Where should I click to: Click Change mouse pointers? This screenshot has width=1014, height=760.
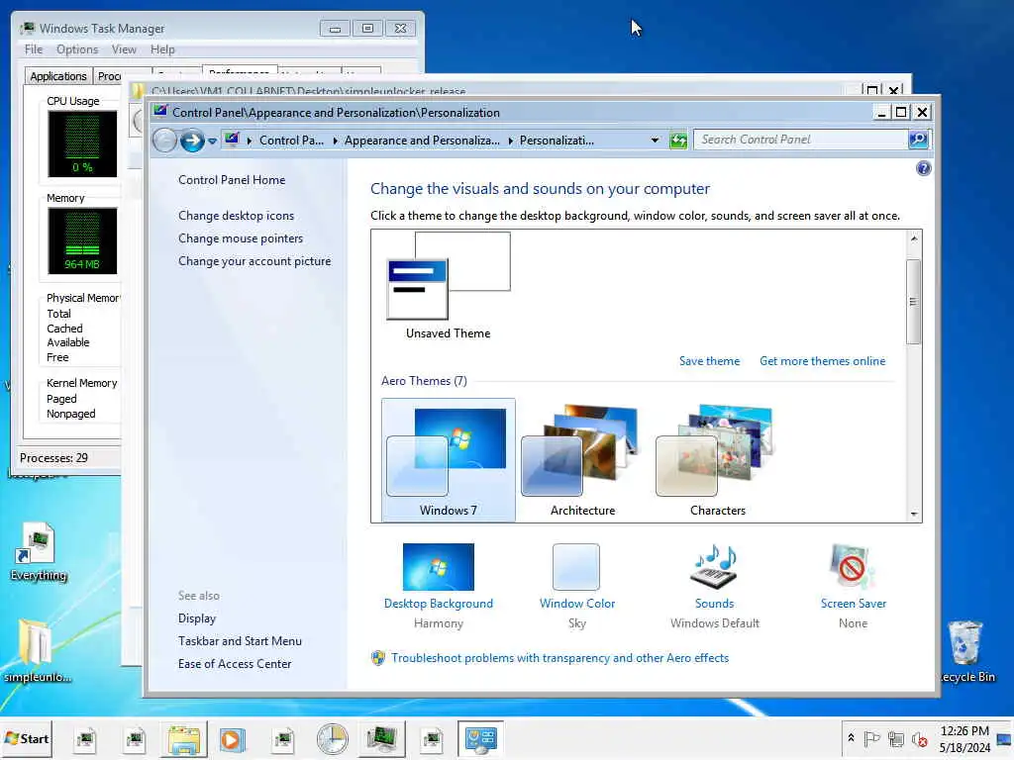(x=241, y=238)
